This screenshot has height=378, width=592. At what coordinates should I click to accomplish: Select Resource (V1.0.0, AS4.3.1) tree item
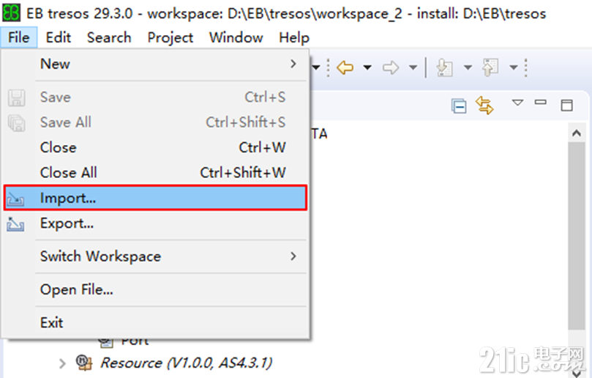click(186, 363)
